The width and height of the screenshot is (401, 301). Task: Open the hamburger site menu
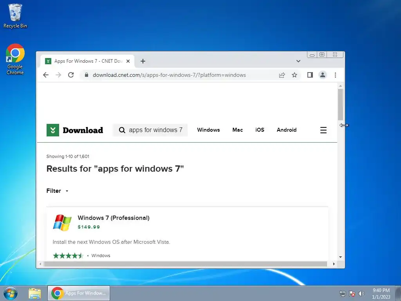tap(323, 130)
